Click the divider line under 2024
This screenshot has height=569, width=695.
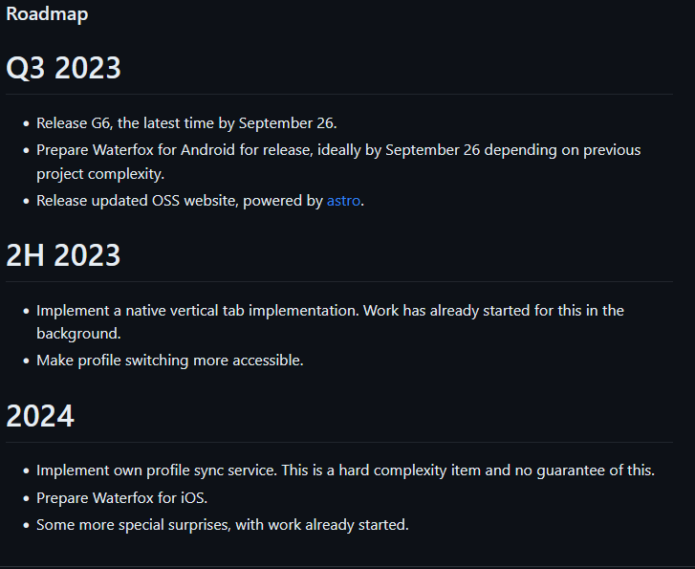tap(347, 442)
